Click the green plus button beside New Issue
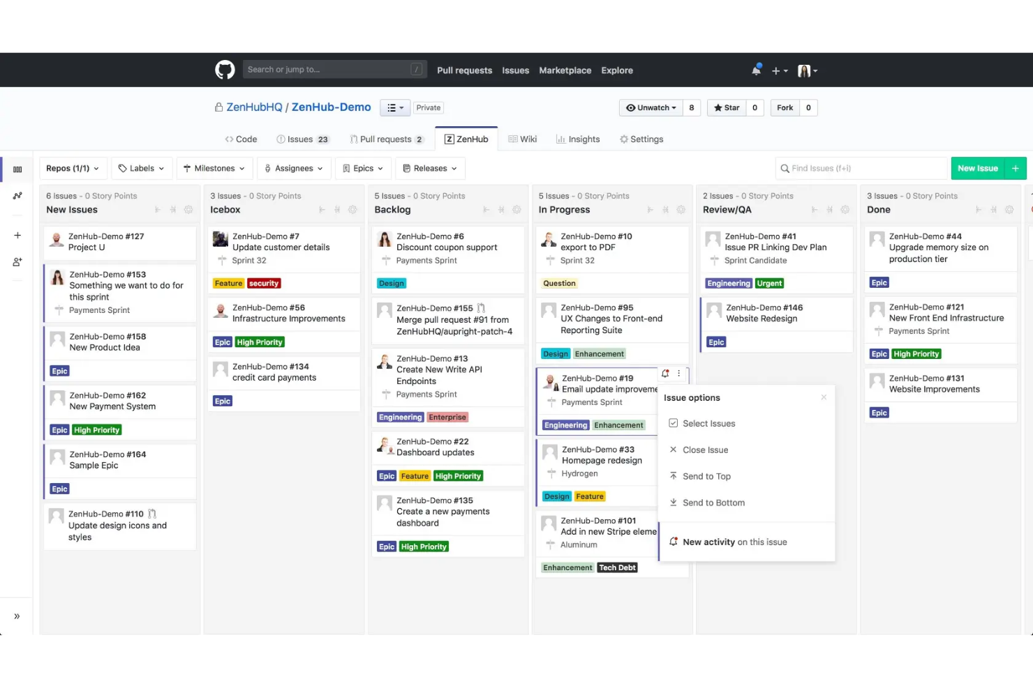 tap(1016, 169)
